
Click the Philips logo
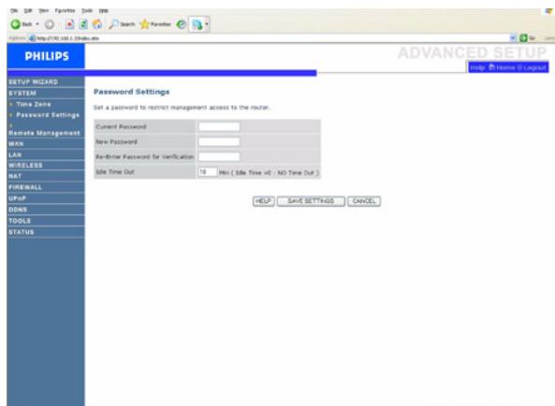point(47,56)
